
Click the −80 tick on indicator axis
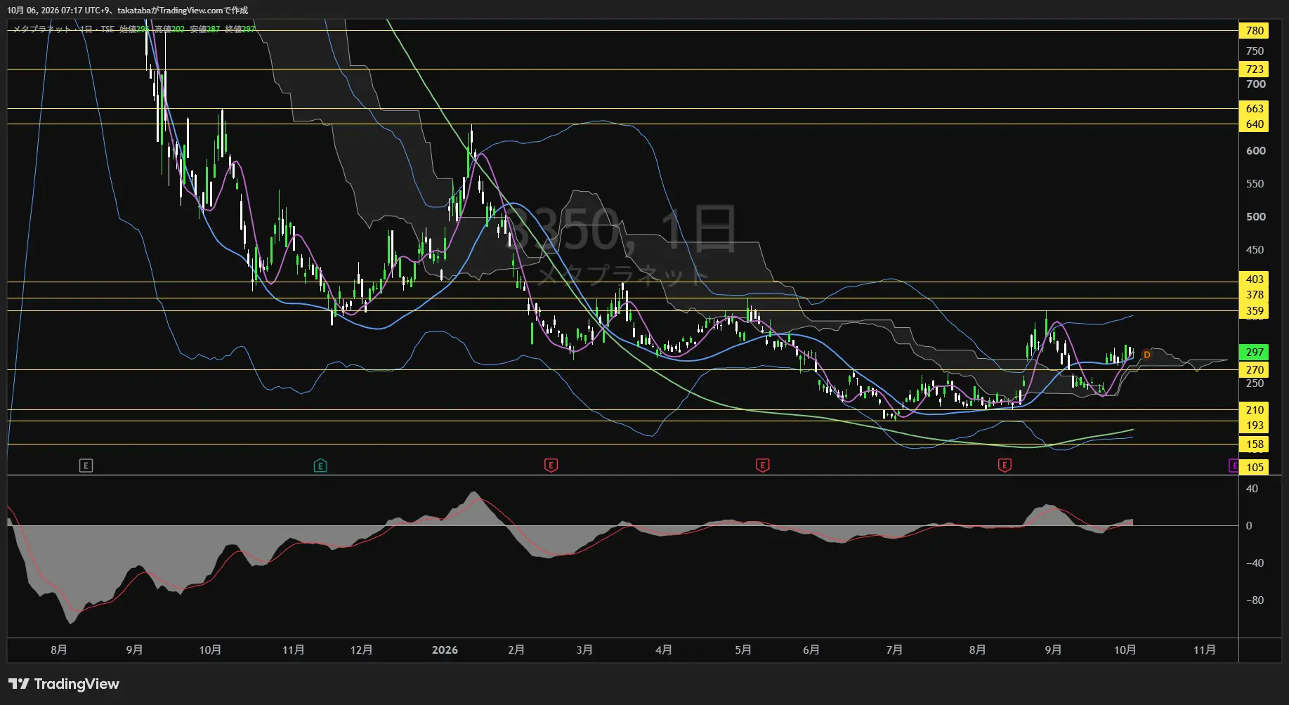pos(1254,600)
